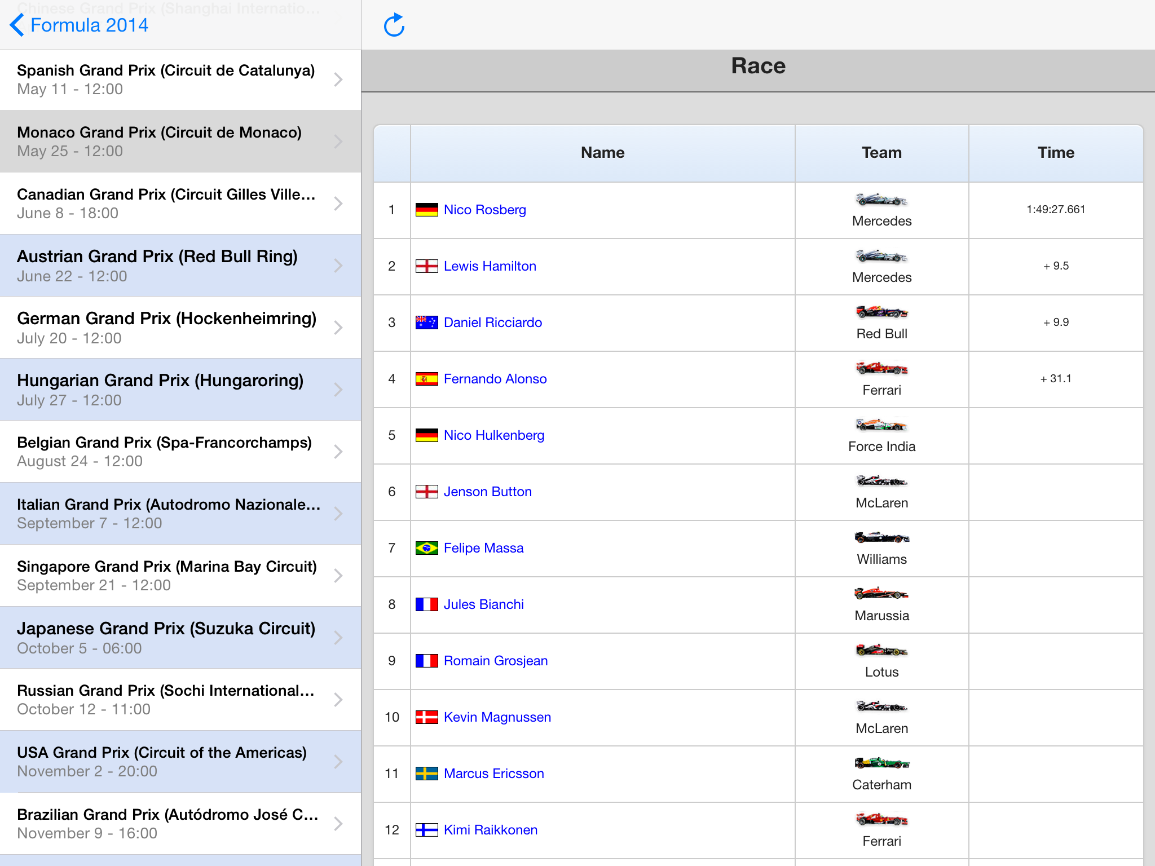The image size is (1155, 866).
Task: Click German flag beside Nico Hulkenberg
Action: pos(426,435)
